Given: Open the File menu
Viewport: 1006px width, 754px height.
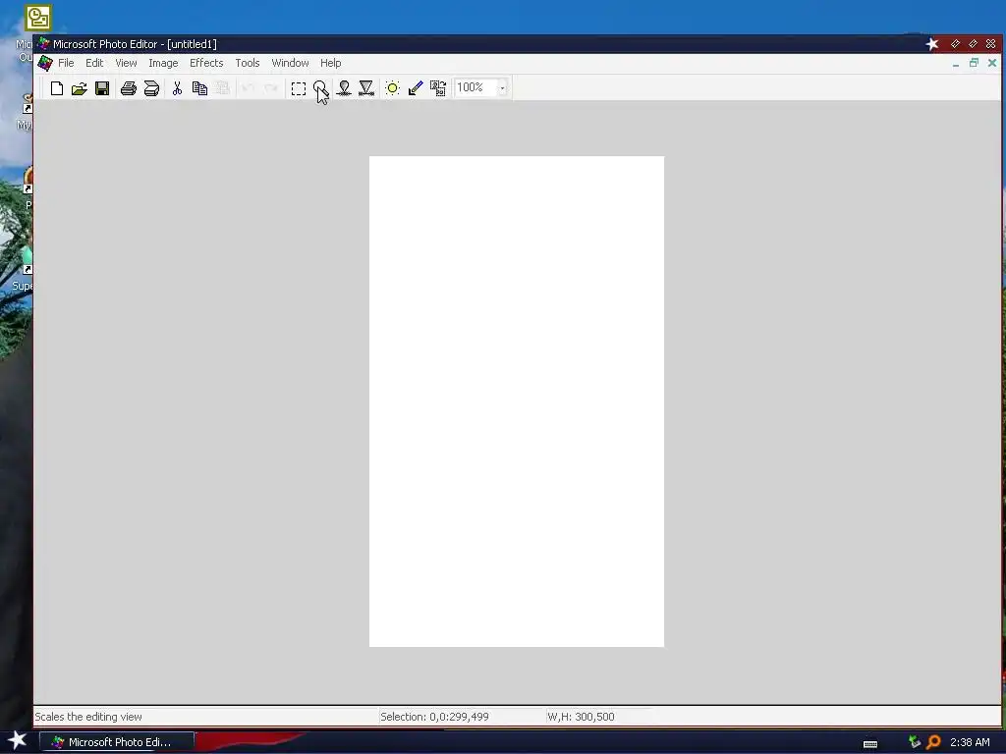Looking at the screenshot, I should (x=66, y=63).
